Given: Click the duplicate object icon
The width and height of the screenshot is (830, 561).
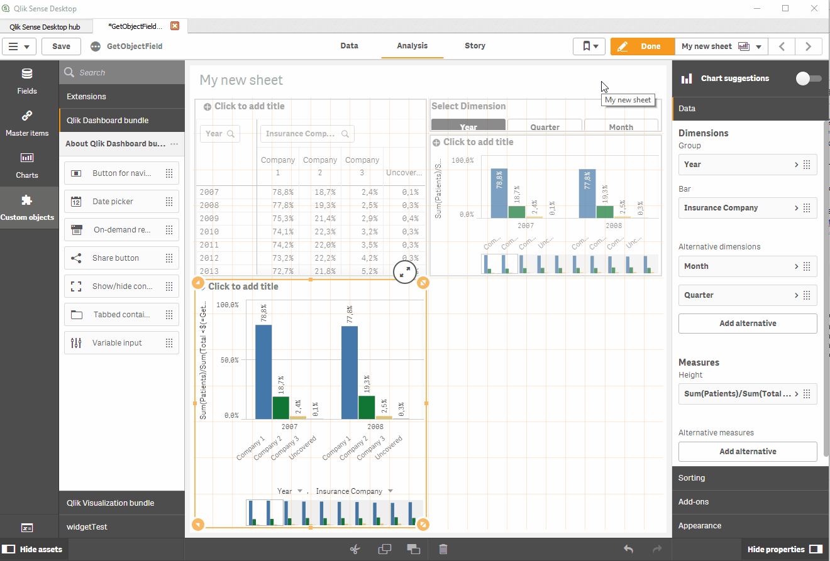Looking at the screenshot, I should coord(384,549).
